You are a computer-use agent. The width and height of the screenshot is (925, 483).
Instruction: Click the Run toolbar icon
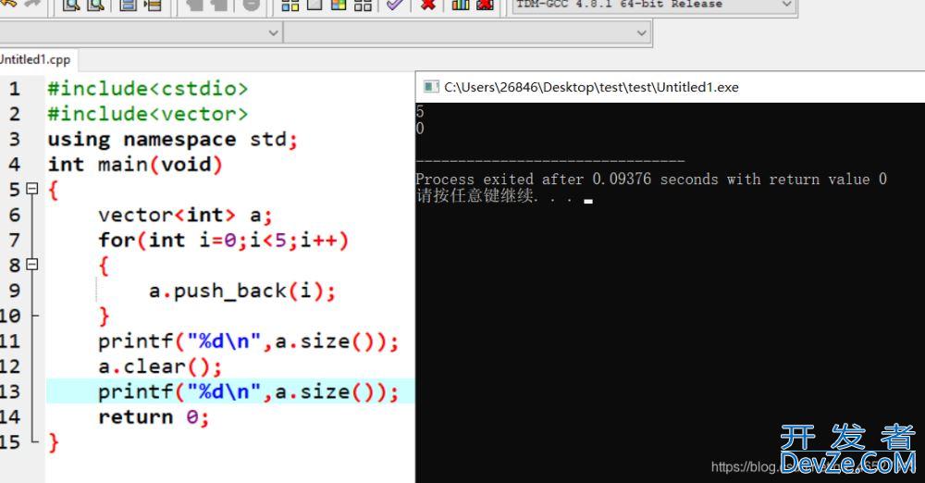(x=314, y=5)
